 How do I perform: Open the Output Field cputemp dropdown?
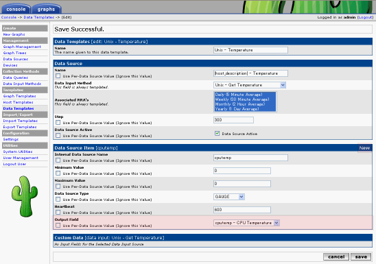click(246, 223)
